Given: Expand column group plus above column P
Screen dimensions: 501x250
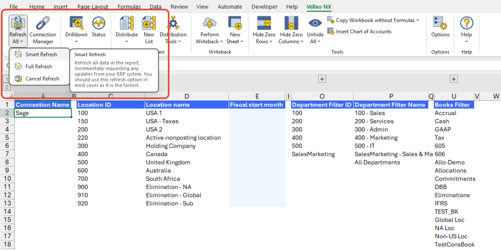Looking at the screenshot, I should pos(322,79).
